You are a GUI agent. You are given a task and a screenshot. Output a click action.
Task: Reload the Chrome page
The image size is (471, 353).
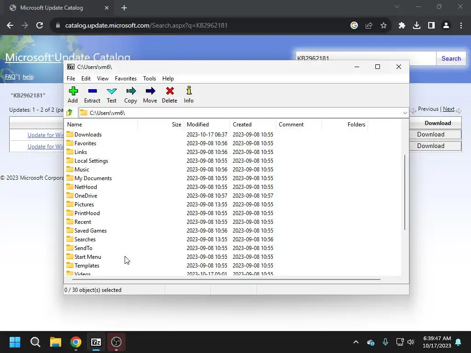click(x=40, y=26)
